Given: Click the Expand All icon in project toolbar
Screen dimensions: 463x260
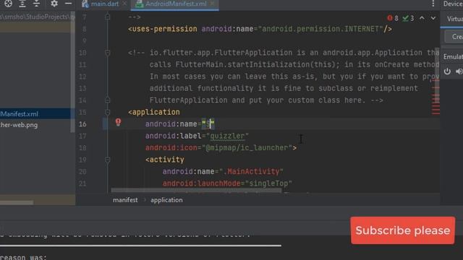Looking at the screenshot, I should [x=22, y=4].
